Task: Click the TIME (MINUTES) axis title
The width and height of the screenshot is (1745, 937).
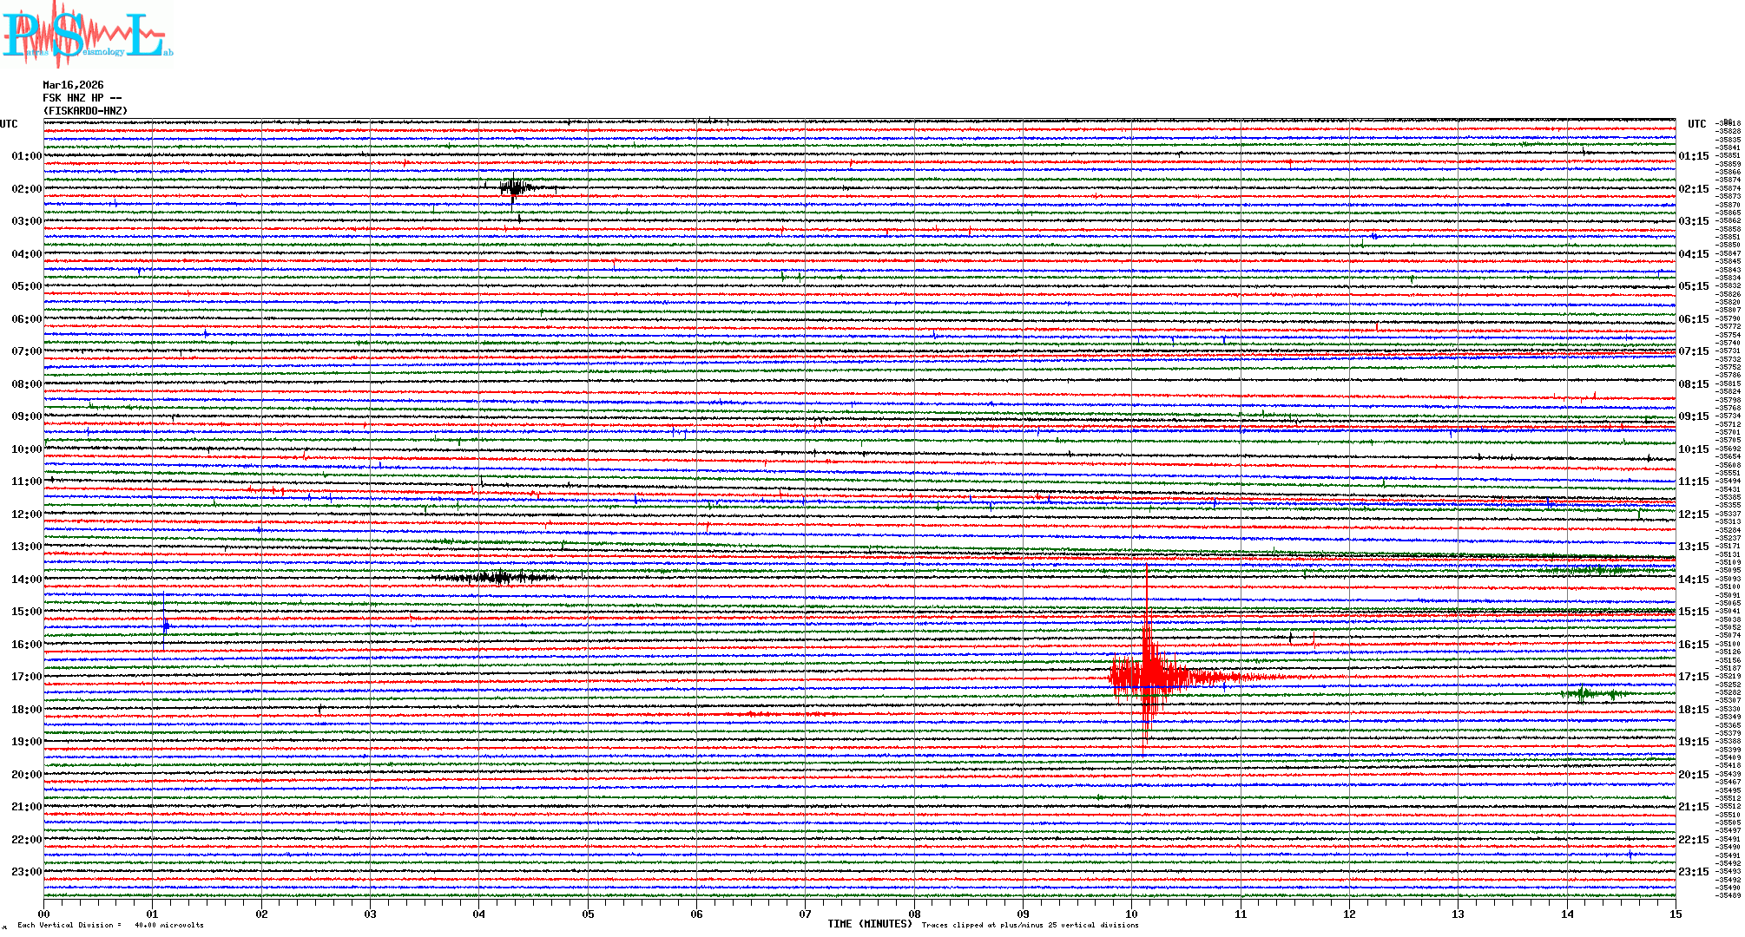Action: 870,924
